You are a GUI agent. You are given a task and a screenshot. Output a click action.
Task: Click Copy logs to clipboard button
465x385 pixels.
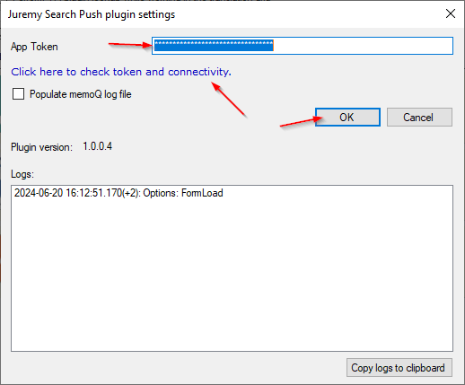coord(399,368)
